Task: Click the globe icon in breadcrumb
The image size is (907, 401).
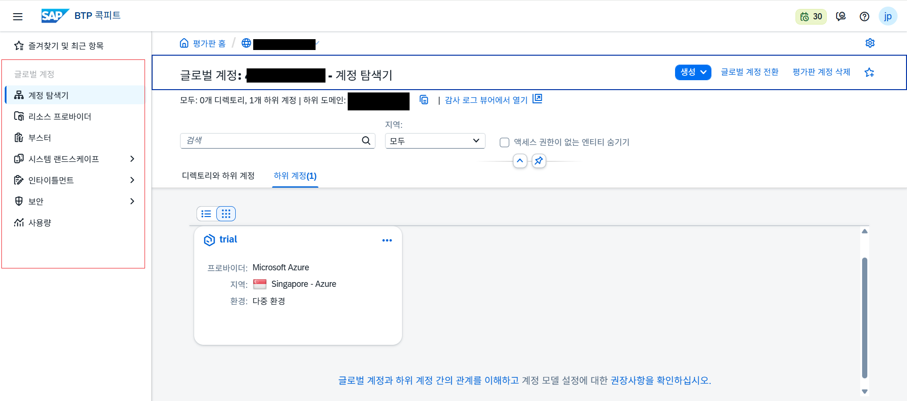Action: click(246, 43)
